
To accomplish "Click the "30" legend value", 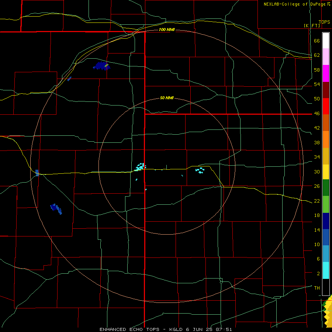I will pyautogui.click(x=317, y=172).
